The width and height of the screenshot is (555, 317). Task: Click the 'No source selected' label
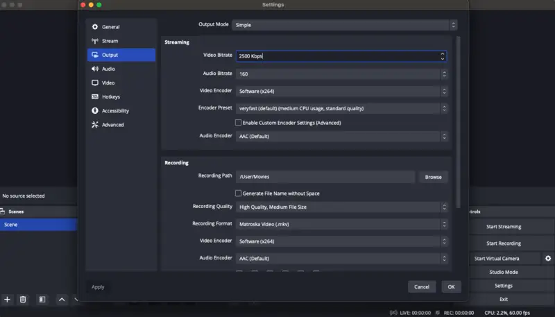click(24, 196)
